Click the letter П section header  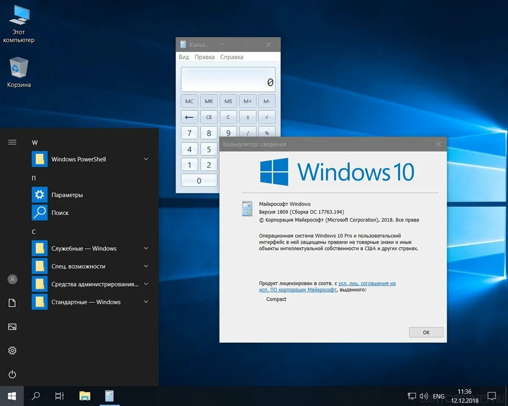(x=34, y=178)
